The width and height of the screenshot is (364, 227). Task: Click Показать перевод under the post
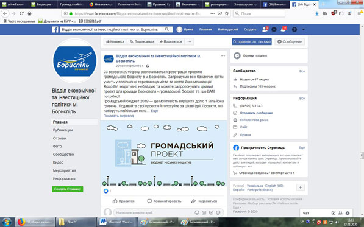point(119,116)
